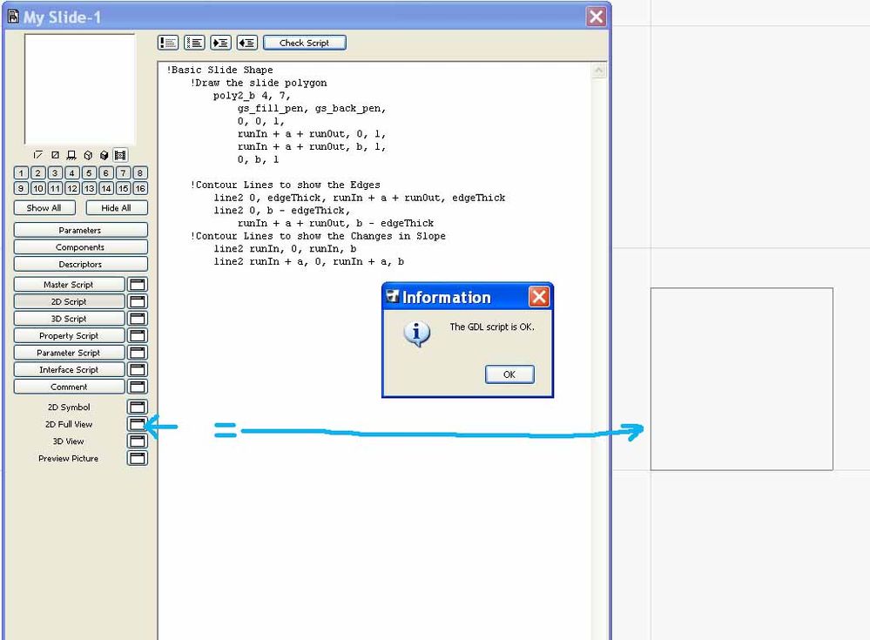Viewport: 870px width, 640px height.
Task: Switch to Parameter Script
Action: pos(70,353)
